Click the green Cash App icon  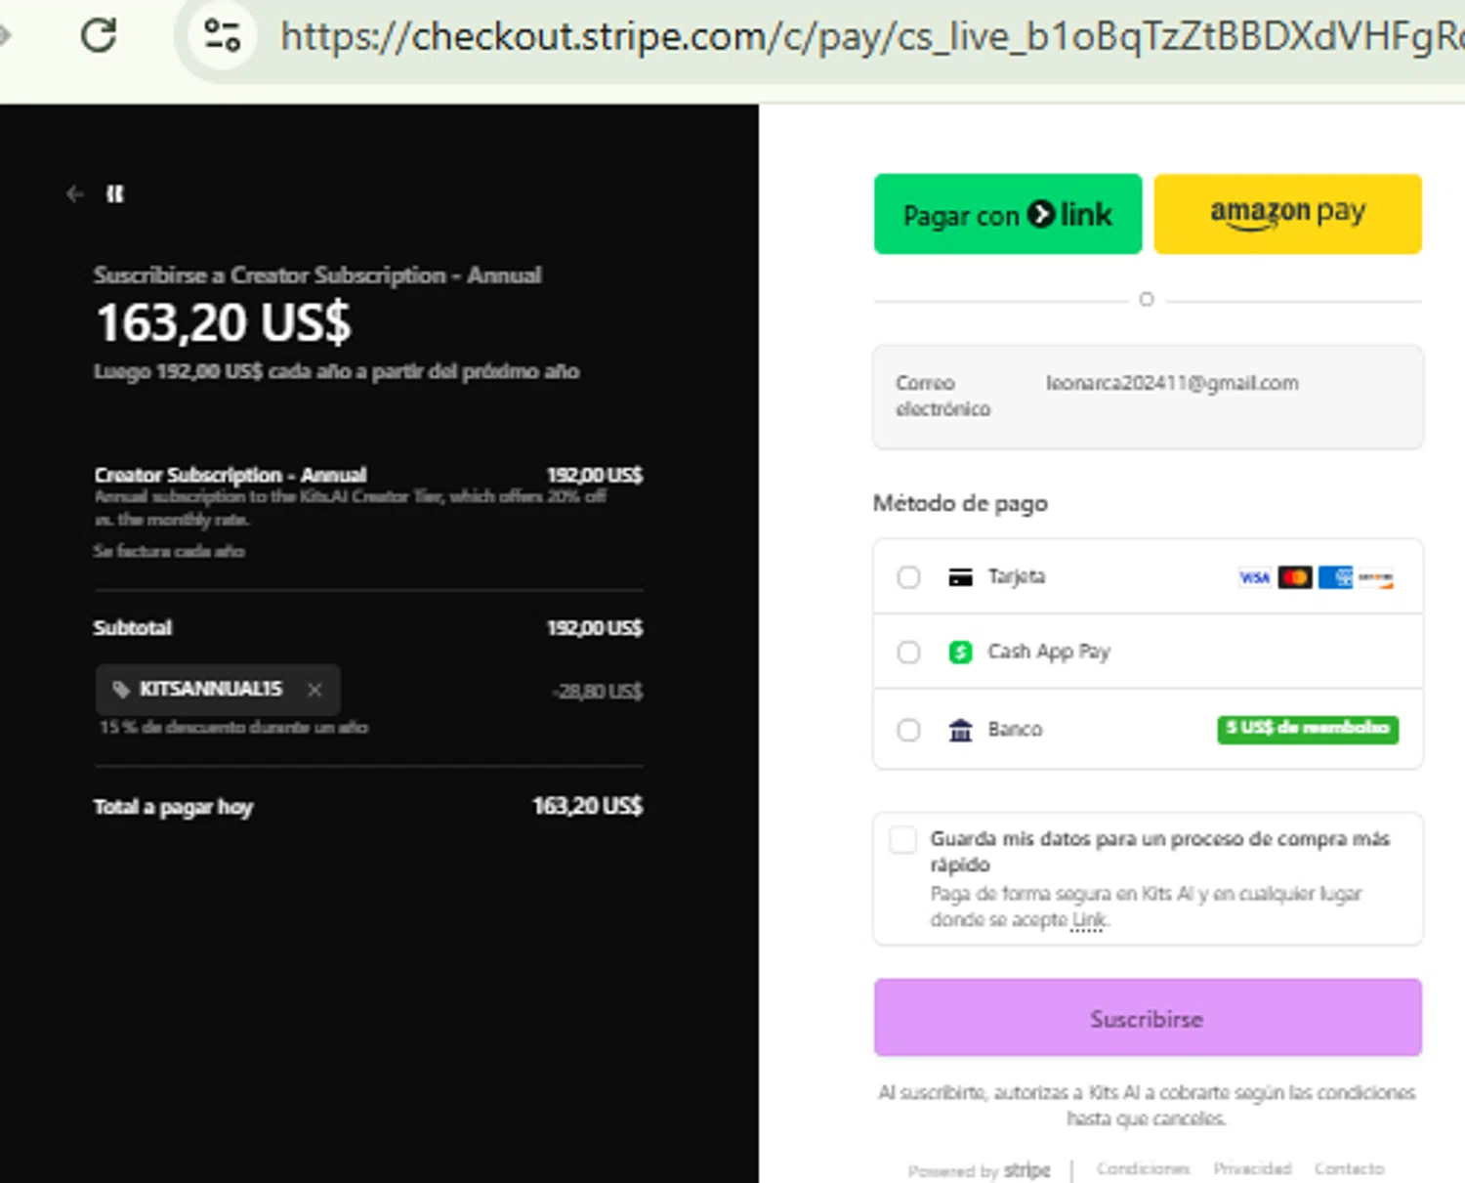coord(961,652)
